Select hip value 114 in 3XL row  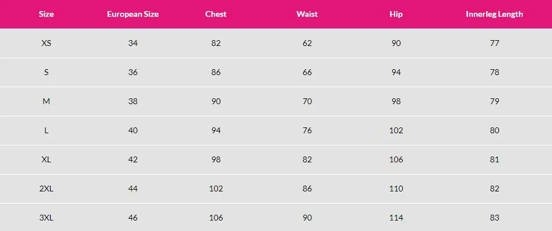click(396, 218)
